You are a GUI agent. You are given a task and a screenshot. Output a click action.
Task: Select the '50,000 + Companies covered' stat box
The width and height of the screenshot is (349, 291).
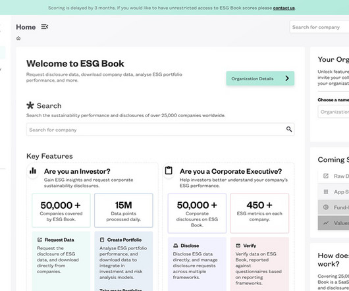(61, 211)
